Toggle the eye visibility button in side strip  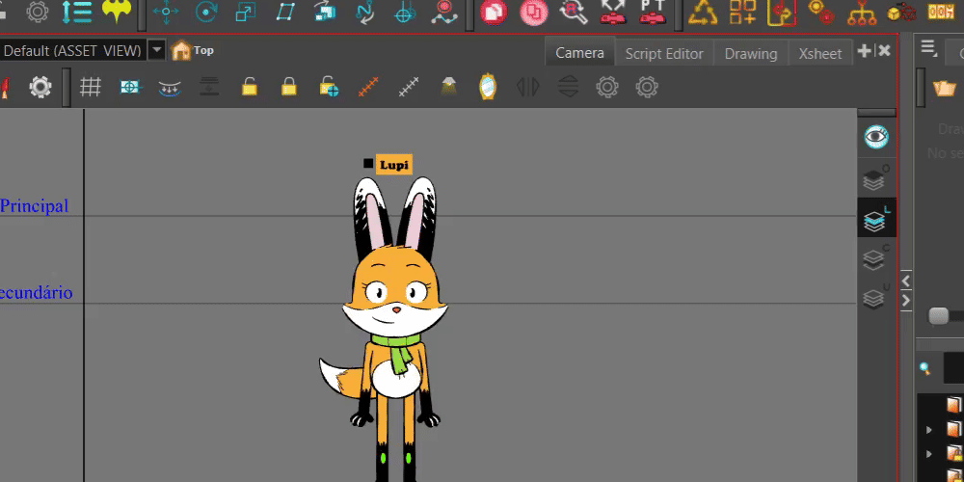click(x=875, y=137)
